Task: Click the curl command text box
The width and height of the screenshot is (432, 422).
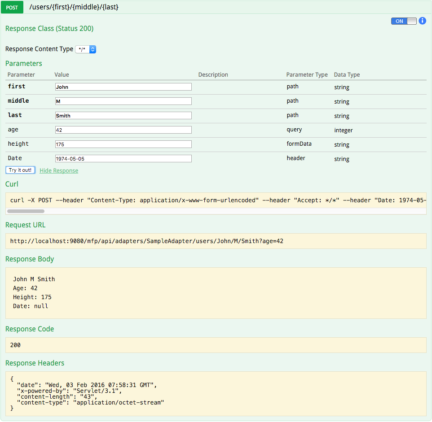Action: pos(216,200)
